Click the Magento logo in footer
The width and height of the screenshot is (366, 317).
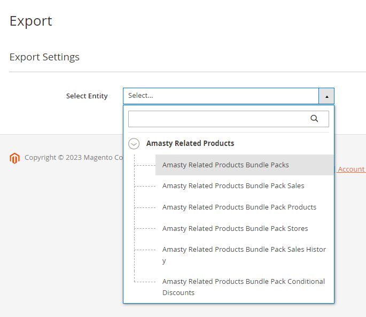(x=14, y=158)
